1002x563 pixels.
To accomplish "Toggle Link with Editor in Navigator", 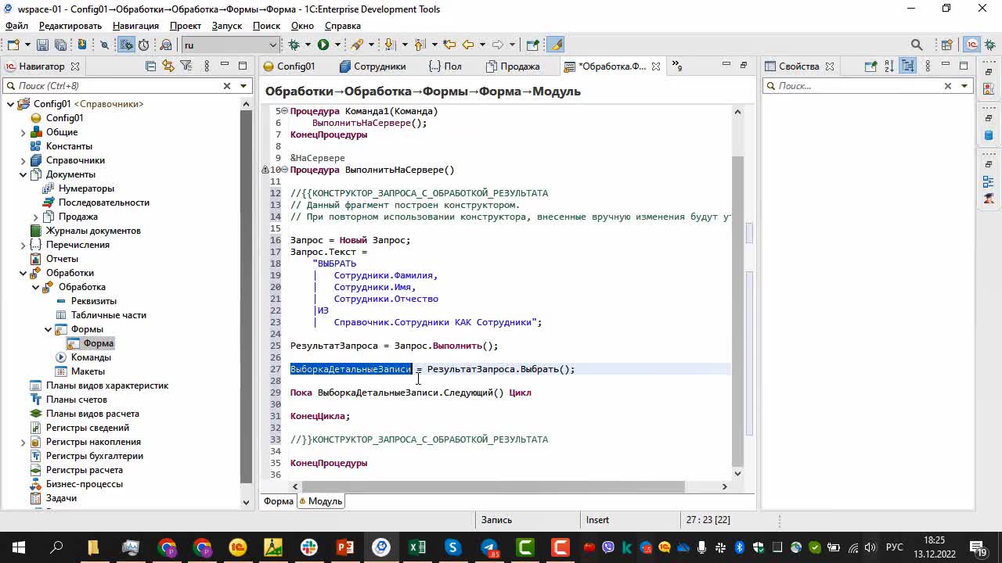I will 168,66.
